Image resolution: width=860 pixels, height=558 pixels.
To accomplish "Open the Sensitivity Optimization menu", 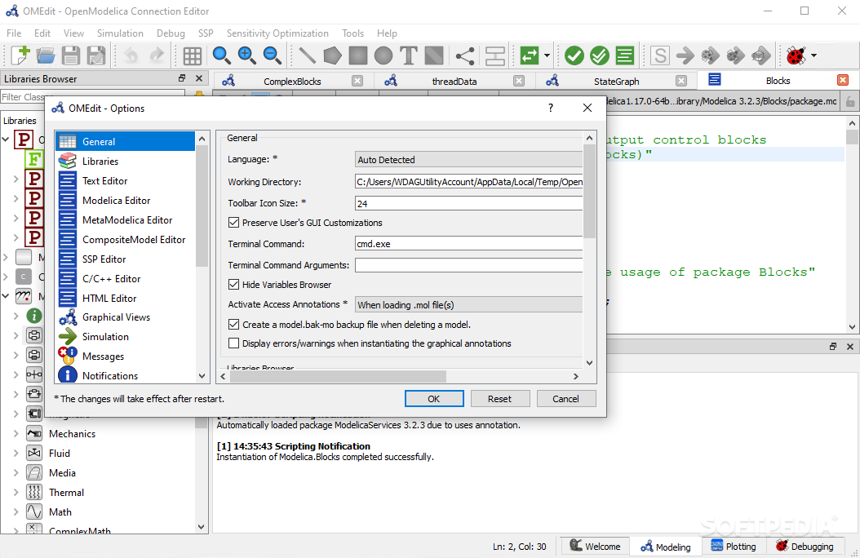I will (277, 33).
